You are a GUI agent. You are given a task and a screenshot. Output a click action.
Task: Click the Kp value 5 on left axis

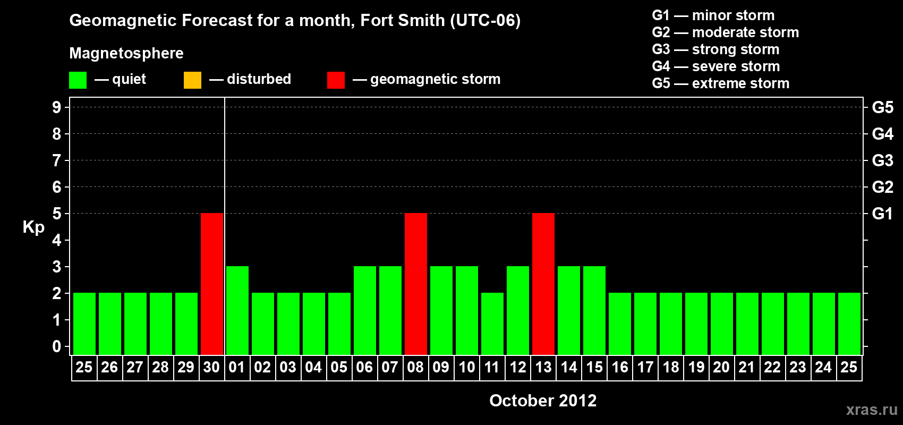point(57,214)
